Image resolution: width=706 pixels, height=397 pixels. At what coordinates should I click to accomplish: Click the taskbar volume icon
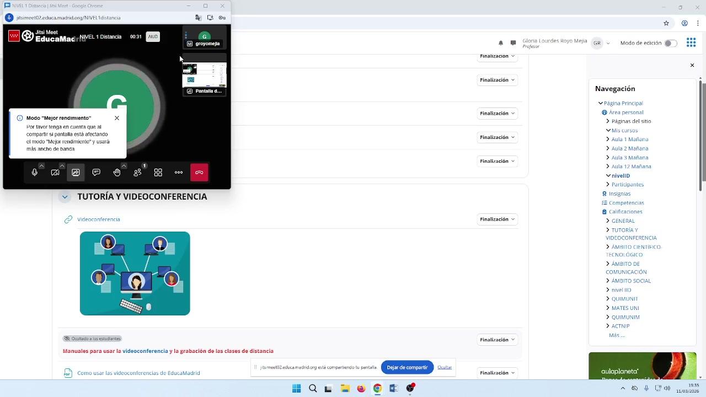point(667,388)
